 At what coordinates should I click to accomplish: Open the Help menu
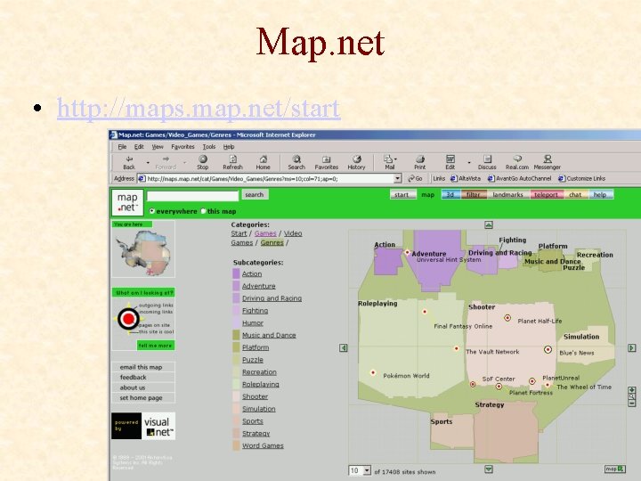tap(229, 146)
